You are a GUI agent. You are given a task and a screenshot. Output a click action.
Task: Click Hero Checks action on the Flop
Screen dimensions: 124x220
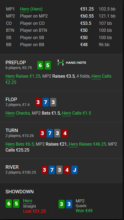18,113
